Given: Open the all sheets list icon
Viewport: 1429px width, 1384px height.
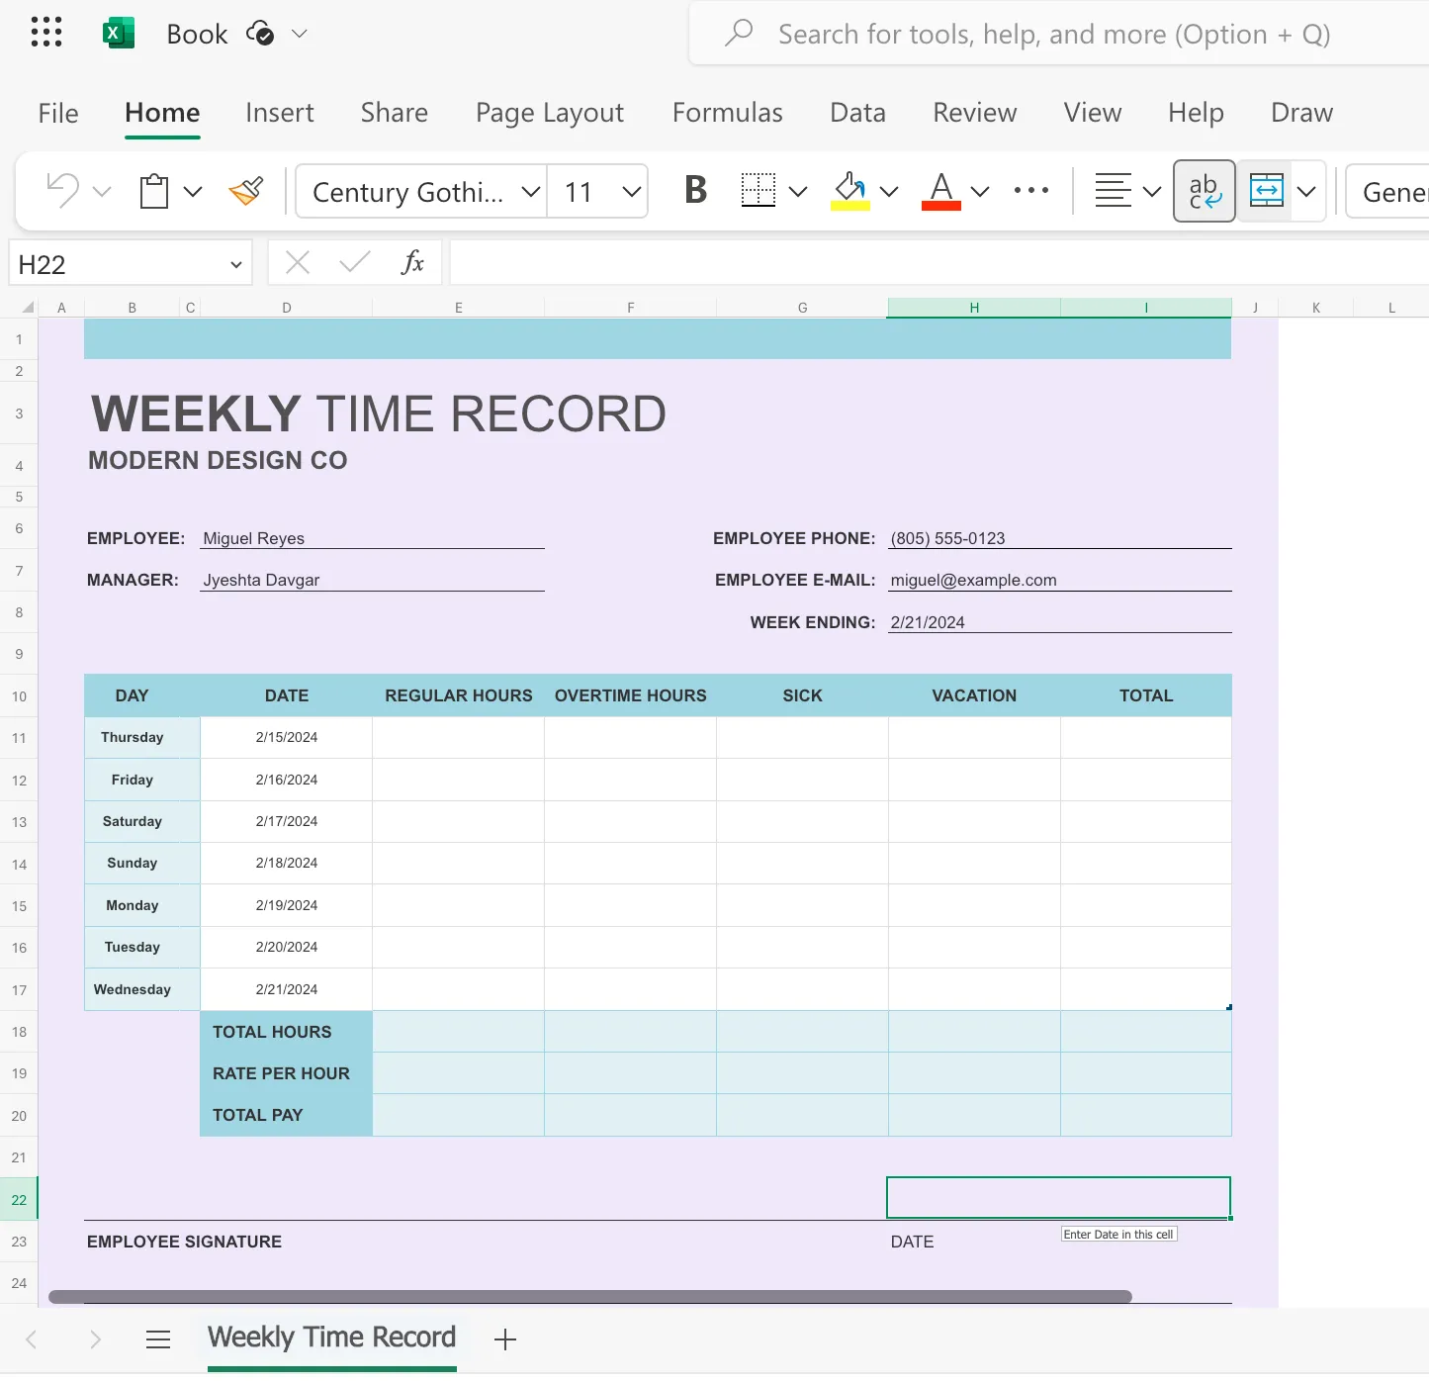Looking at the screenshot, I should click(158, 1339).
